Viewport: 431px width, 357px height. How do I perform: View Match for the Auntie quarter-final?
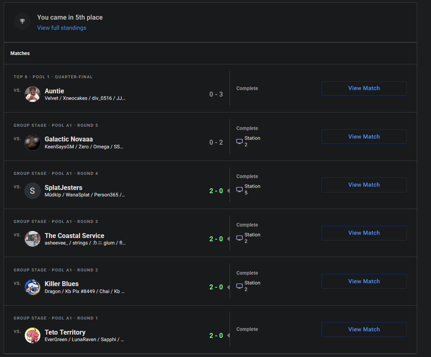364,88
